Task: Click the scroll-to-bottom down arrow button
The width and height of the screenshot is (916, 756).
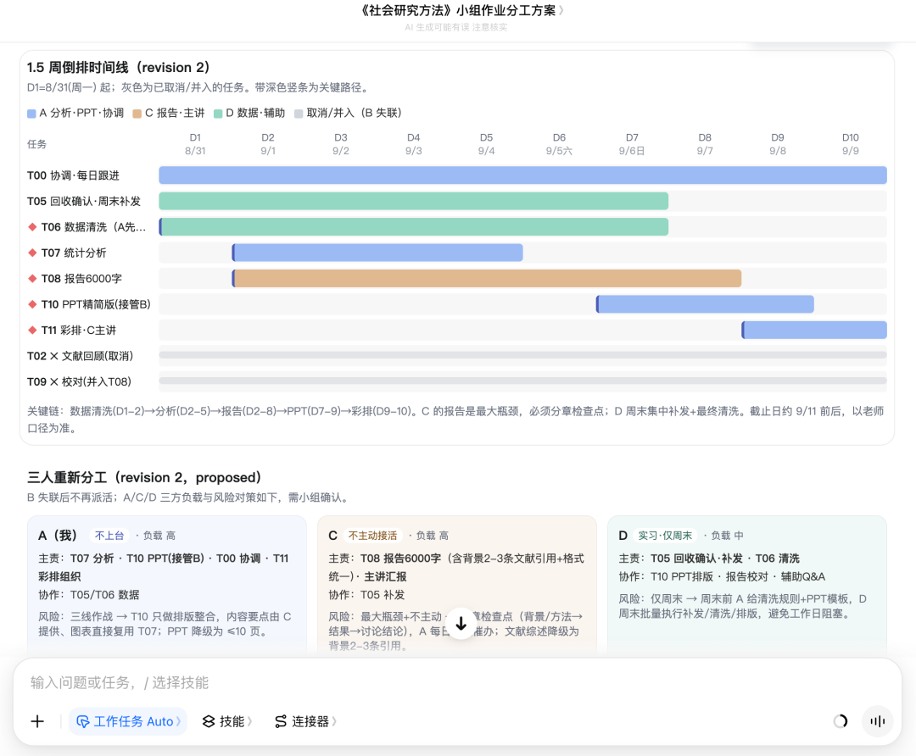Action: point(461,624)
